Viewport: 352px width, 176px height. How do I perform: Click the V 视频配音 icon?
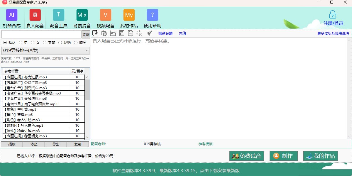[106, 15]
